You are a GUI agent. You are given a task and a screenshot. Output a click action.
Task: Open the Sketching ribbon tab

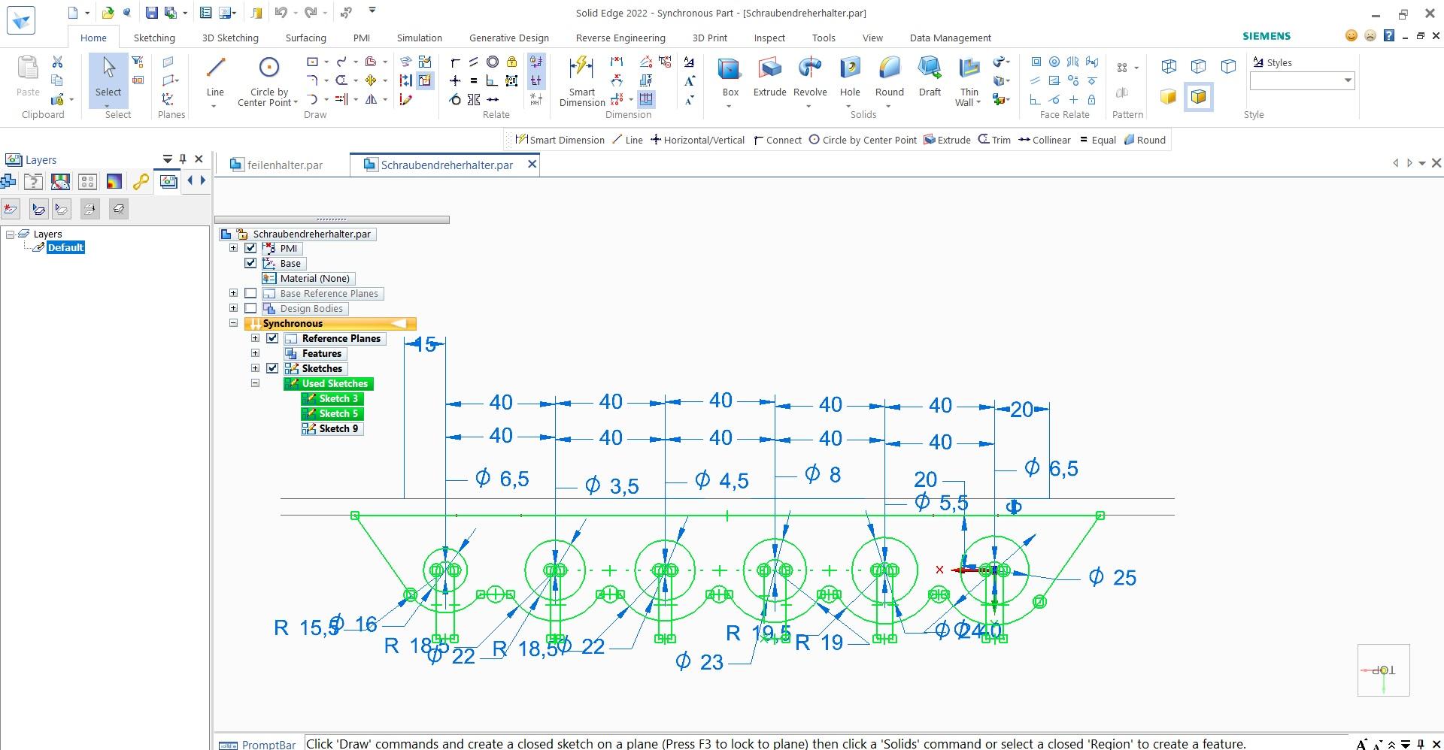click(x=154, y=38)
